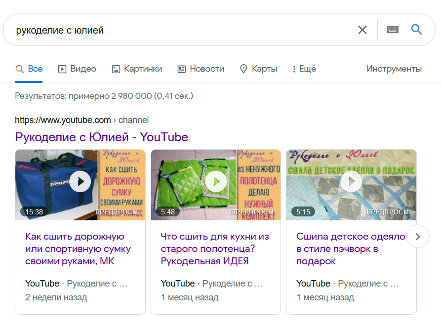The image size is (441, 331).
Task: Click the 5:15 duration badge
Action: [303, 211]
